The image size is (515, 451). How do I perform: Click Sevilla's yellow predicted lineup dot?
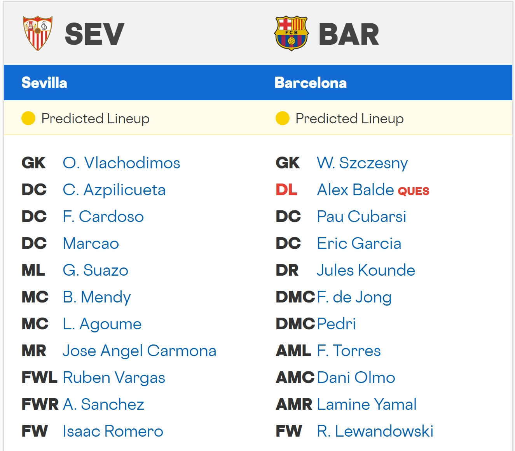pyautogui.click(x=28, y=118)
